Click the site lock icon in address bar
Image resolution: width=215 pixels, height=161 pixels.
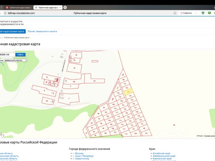5,13
